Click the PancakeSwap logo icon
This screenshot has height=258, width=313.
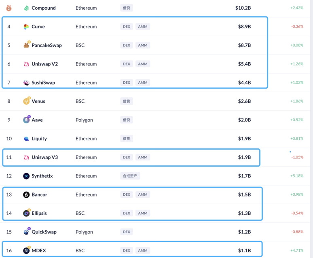tap(26, 45)
